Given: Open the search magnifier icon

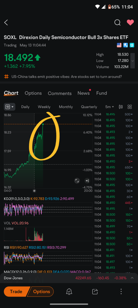Looking at the screenshot, I should tap(117, 23).
